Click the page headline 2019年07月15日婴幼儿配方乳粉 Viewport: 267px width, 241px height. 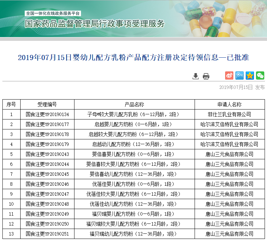point(133,57)
